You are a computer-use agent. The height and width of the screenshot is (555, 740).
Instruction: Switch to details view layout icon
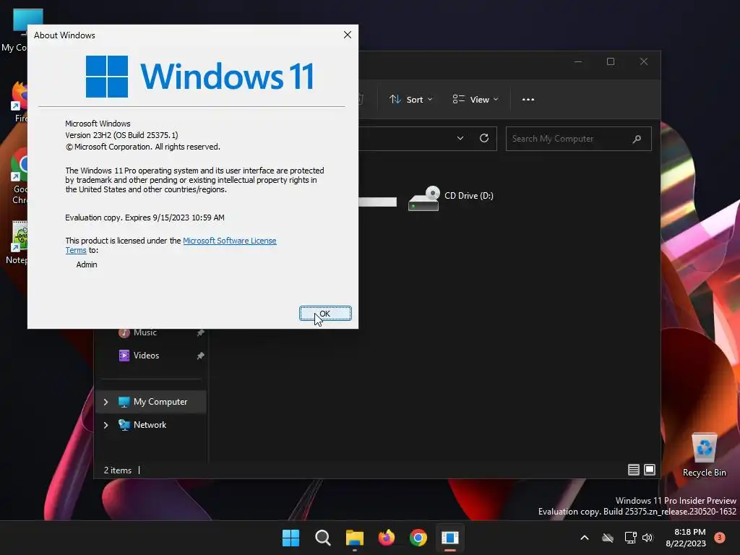[633, 470]
